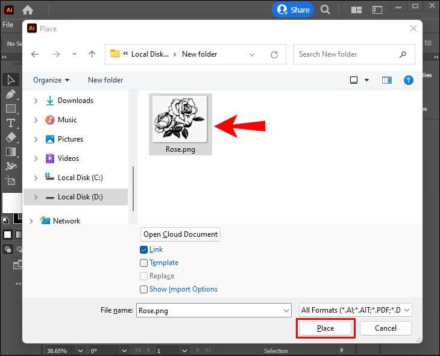The width and height of the screenshot is (440, 356).
Task: Click the Share button
Action: click(293, 10)
